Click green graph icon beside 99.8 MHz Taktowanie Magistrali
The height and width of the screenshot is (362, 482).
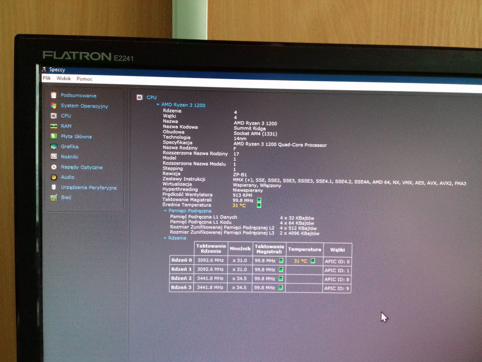259,201
